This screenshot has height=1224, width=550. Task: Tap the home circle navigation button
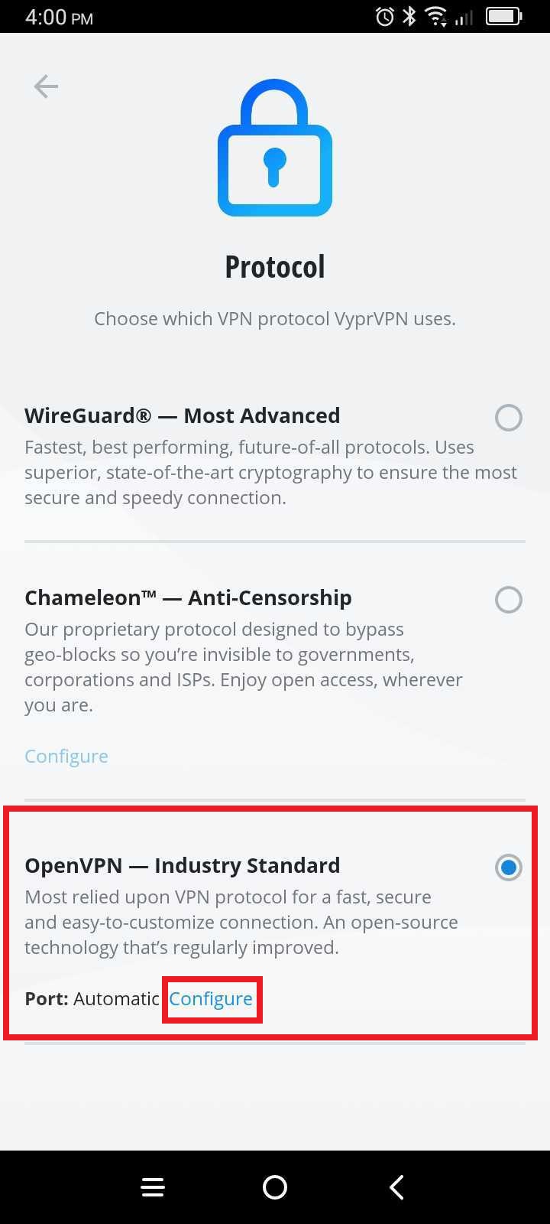tap(275, 1187)
